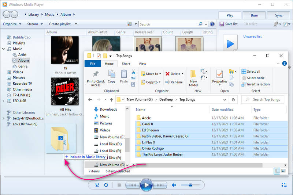Open the Burn tab
The width and height of the screenshot is (293, 195).
point(254,15)
